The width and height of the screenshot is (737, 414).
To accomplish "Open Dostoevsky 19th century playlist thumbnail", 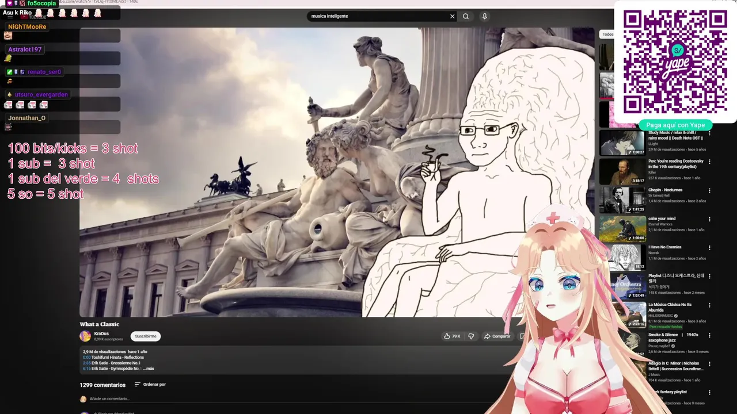I will (x=622, y=171).
